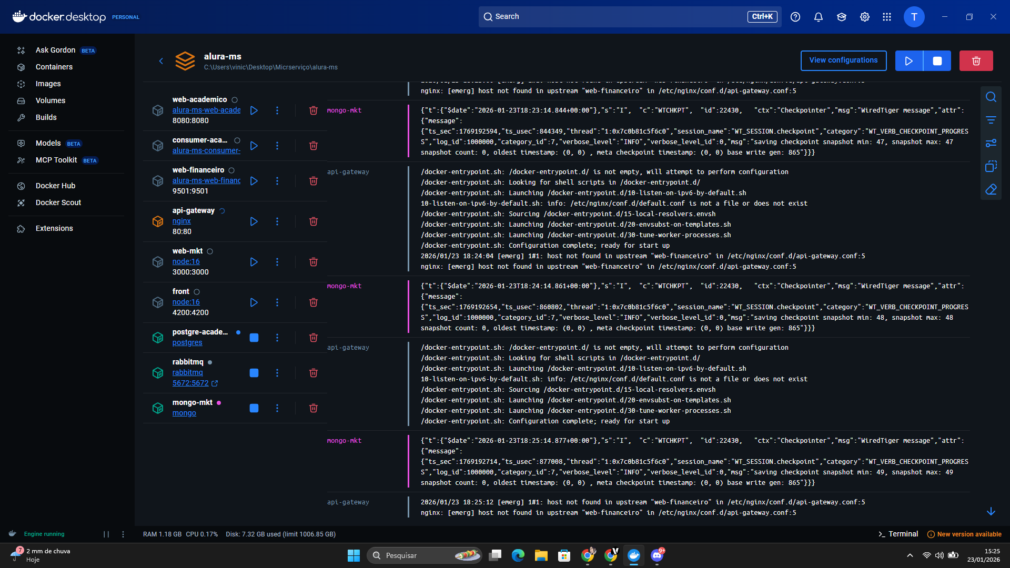Image resolution: width=1010 pixels, height=568 pixels.
Task: Clear the logs with the eraser icon
Action: click(991, 189)
